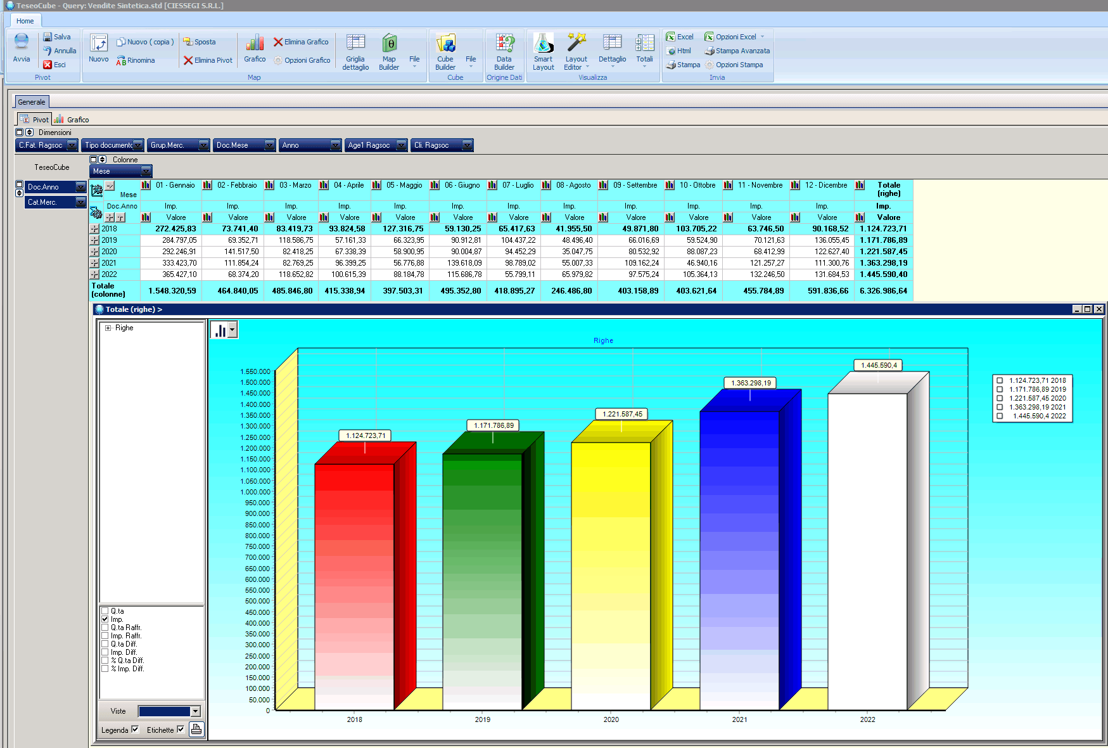Open Opzioni Excel options
Screen dimensions: 1108x748
coord(735,37)
